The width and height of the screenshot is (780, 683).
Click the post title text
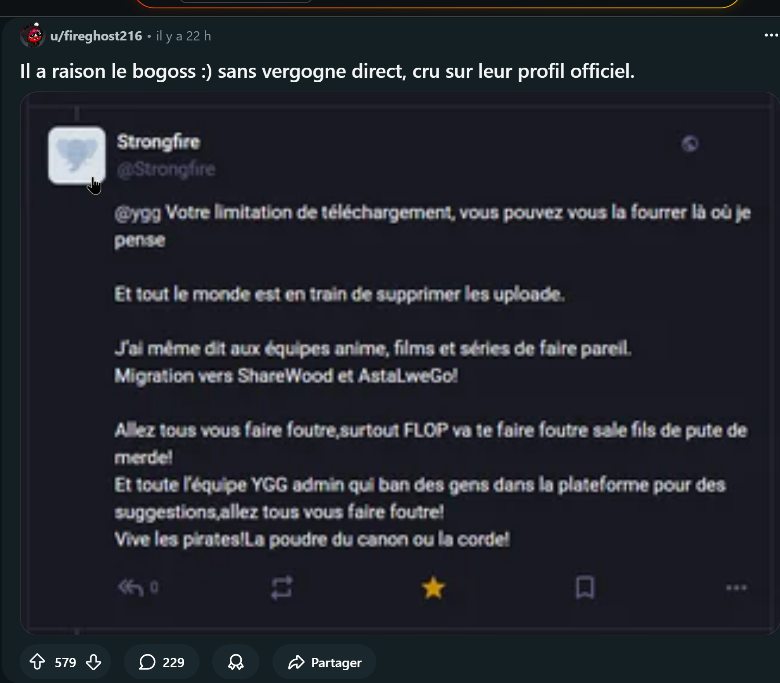327,71
